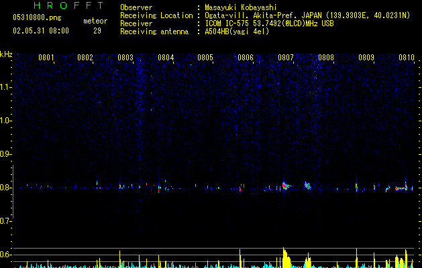Click the 0810 time marker
The image size is (422, 268).
click(407, 58)
